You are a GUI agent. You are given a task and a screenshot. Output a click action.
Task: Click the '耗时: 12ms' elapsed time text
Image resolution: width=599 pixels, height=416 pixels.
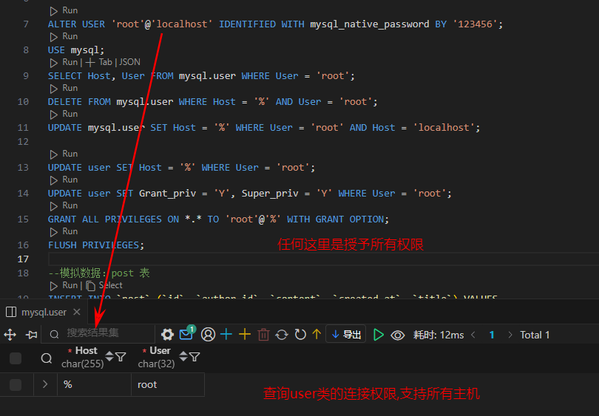tap(439, 335)
